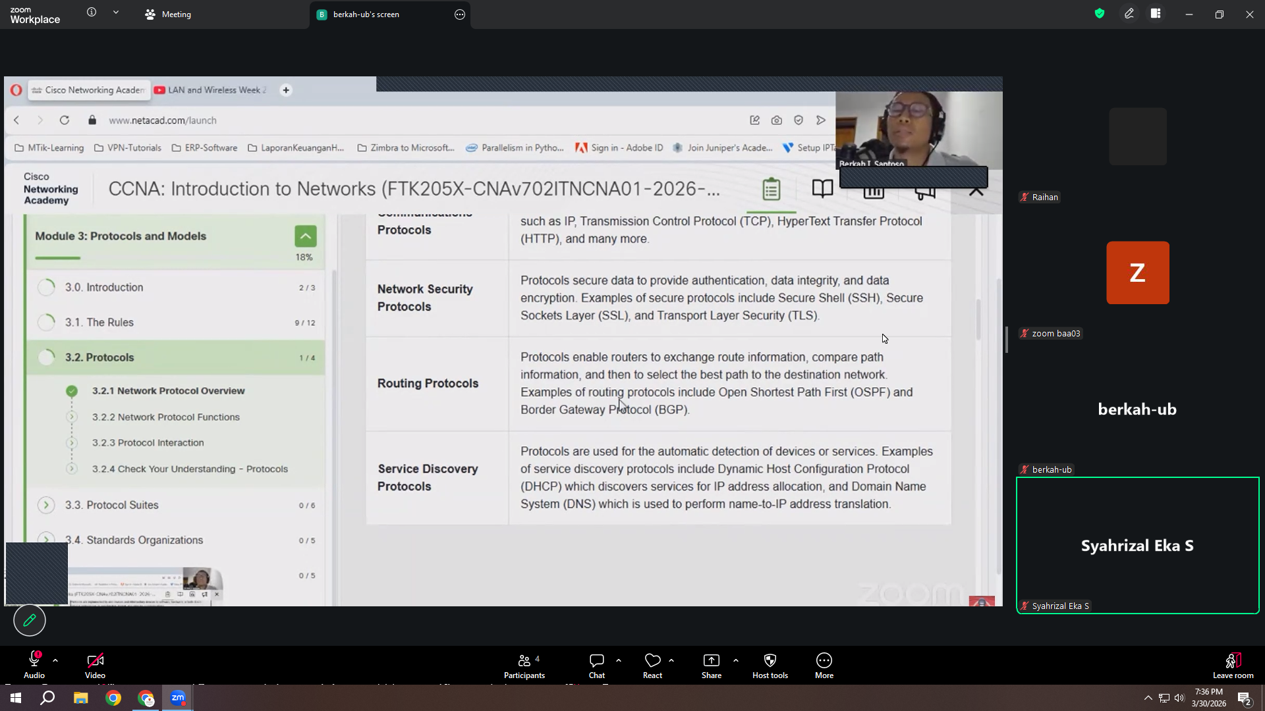Open course clipboard outline icon

[x=772, y=190]
